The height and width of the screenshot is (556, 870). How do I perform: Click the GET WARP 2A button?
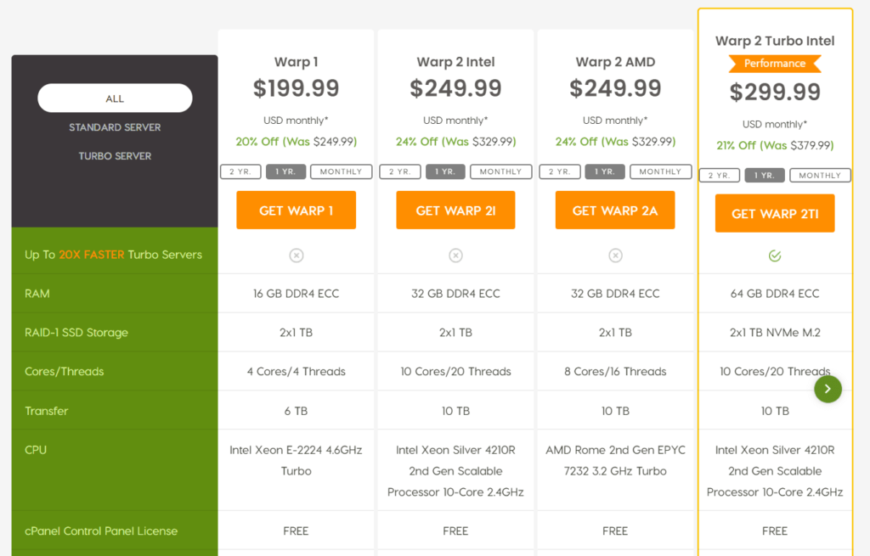click(615, 211)
